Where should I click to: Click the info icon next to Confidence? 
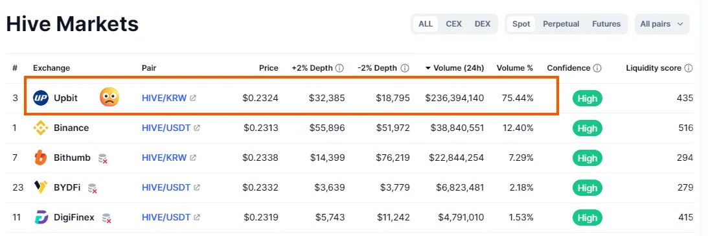pyautogui.click(x=597, y=68)
